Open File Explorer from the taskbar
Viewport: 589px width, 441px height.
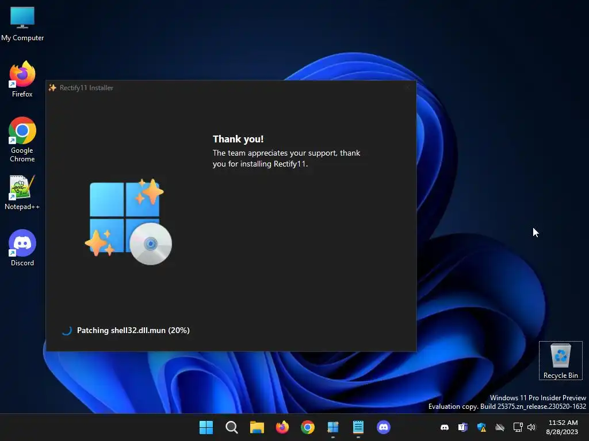coord(257,427)
